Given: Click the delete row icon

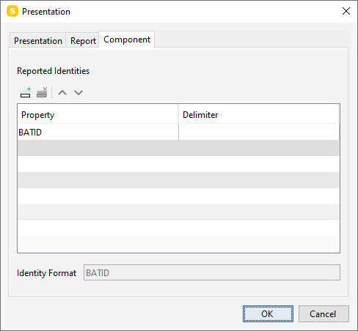Looking at the screenshot, I should click(42, 92).
